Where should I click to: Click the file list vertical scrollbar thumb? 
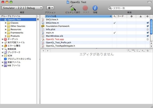tap(151, 27)
